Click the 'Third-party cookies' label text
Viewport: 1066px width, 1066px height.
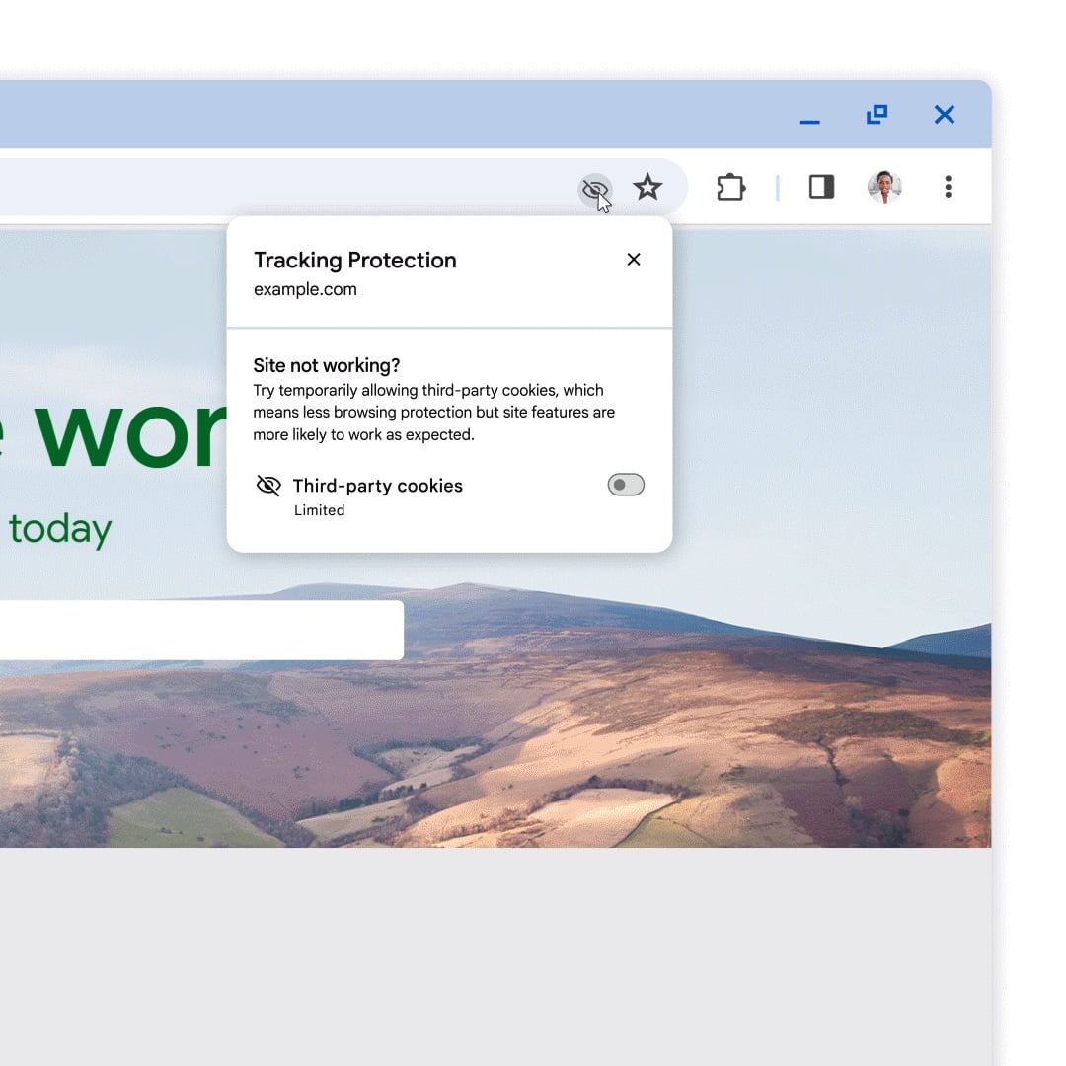(378, 486)
